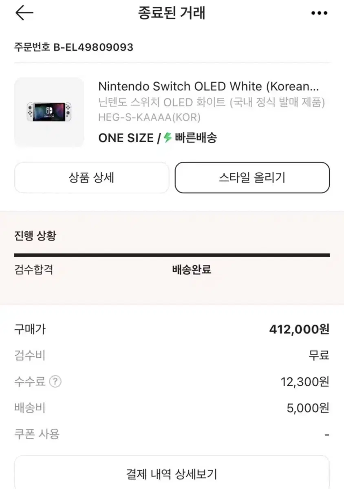The height and width of the screenshot is (489, 344).
Task: Tap the green lightning 빠른배송 icon
Action: (167, 138)
